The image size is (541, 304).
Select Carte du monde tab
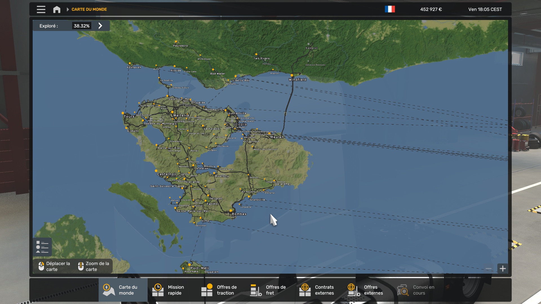click(x=123, y=290)
